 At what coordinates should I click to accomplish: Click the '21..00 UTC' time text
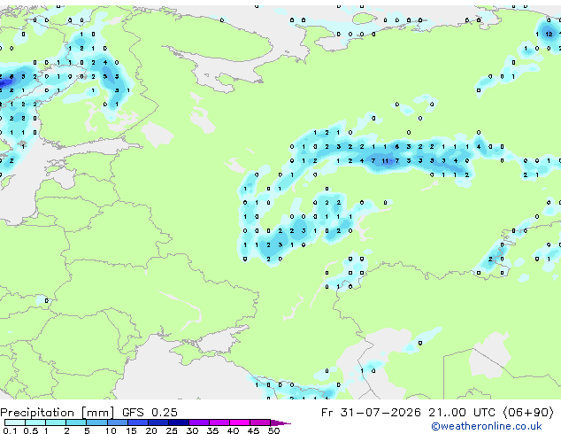tap(462, 413)
